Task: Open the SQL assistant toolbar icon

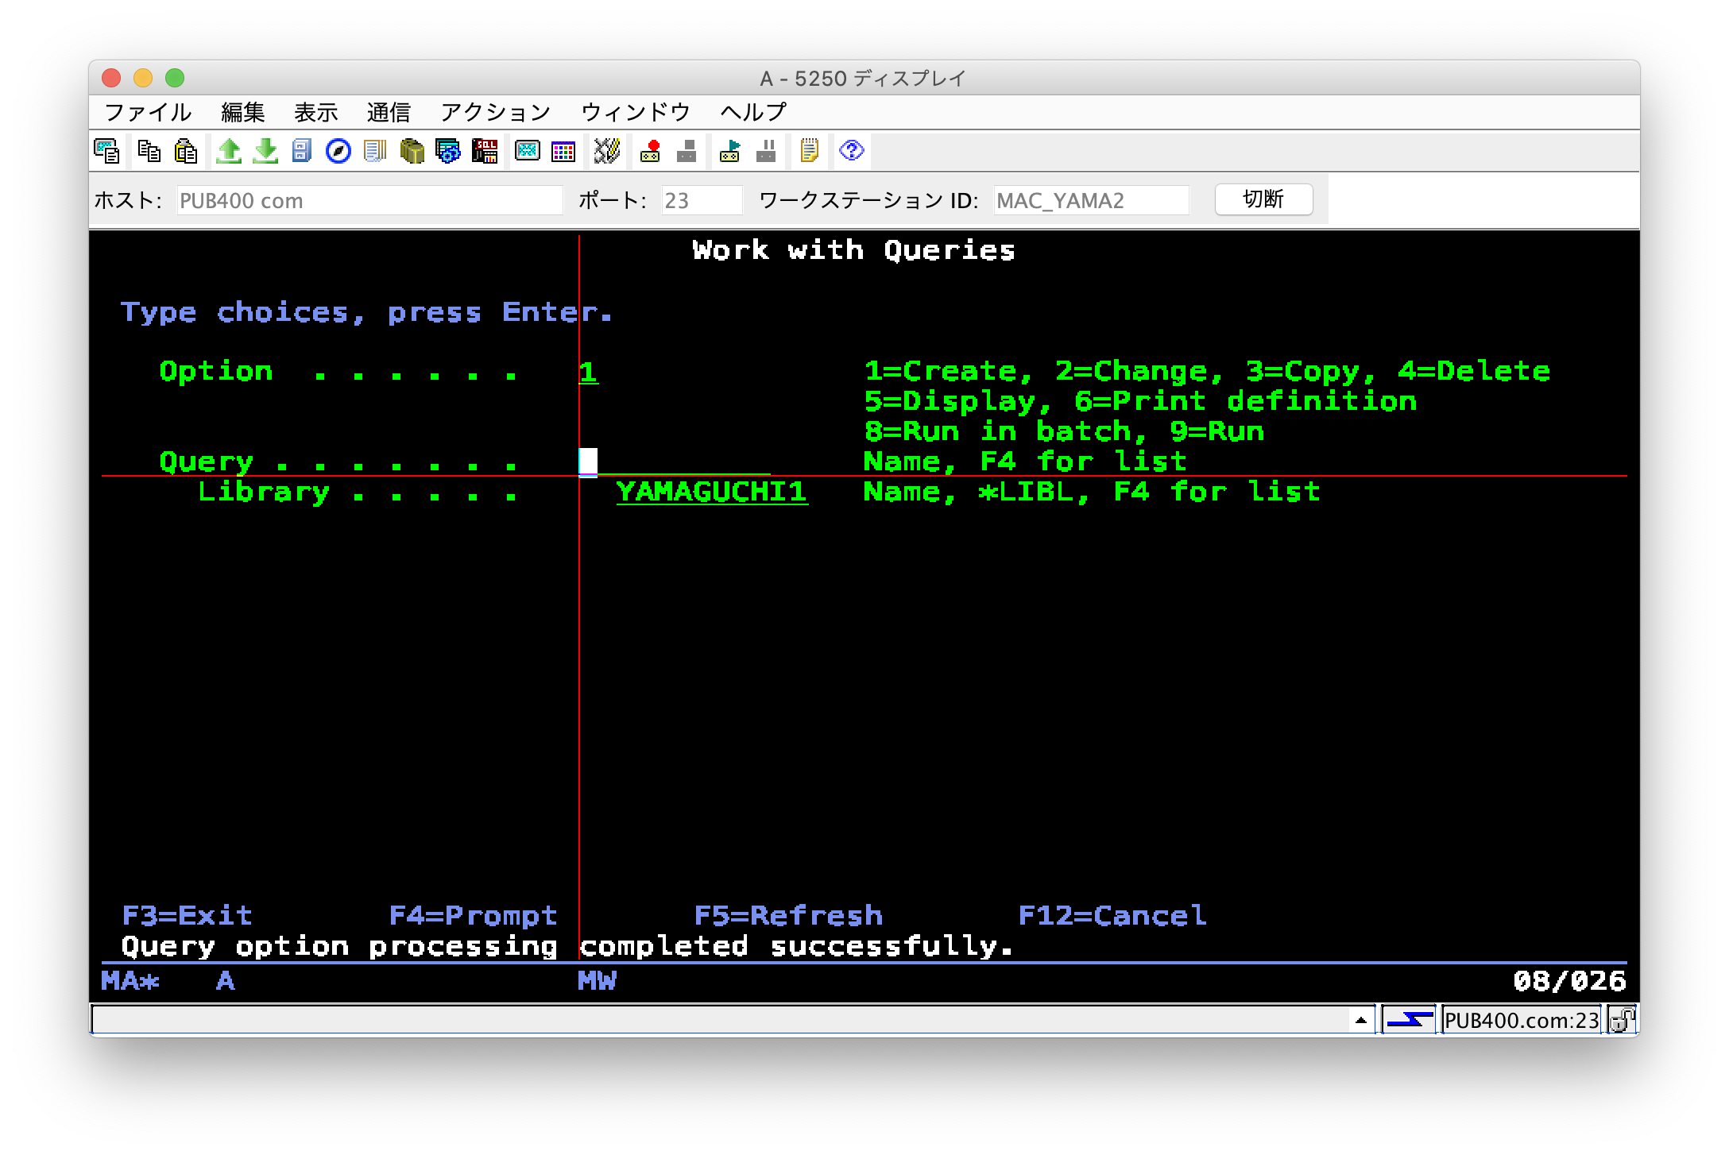Action: 483,151
